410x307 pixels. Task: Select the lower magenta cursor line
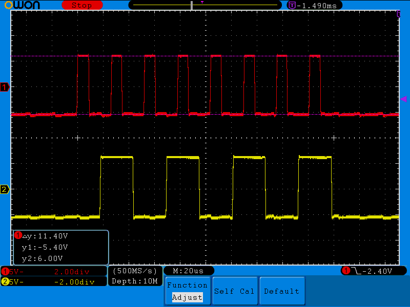204,114
